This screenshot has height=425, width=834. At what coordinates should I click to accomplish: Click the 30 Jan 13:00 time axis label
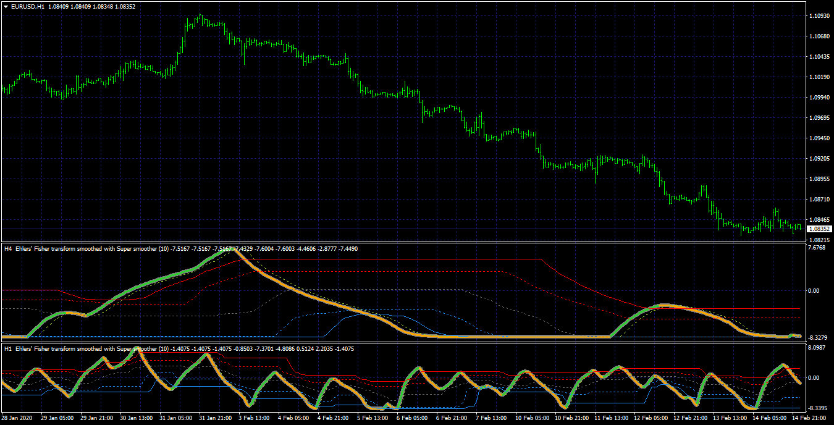(x=137, y=418)
